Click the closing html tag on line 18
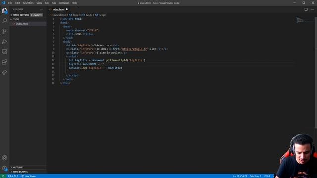 point(65,83)
